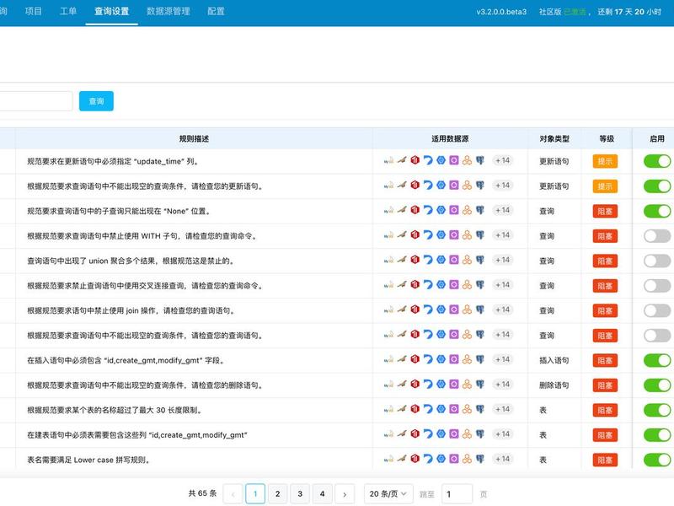Go to page 3 of the rules
Viewport: 674px width, 506px height.
(300, 494)
